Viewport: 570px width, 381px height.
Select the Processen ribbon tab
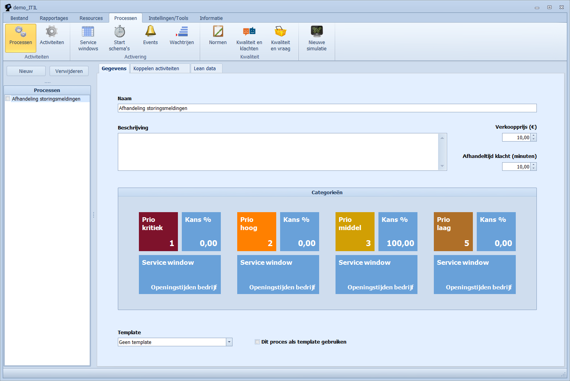(126, 18)
